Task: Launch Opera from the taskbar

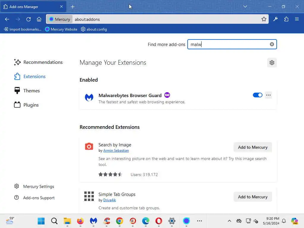Action: tap(159, 221)
